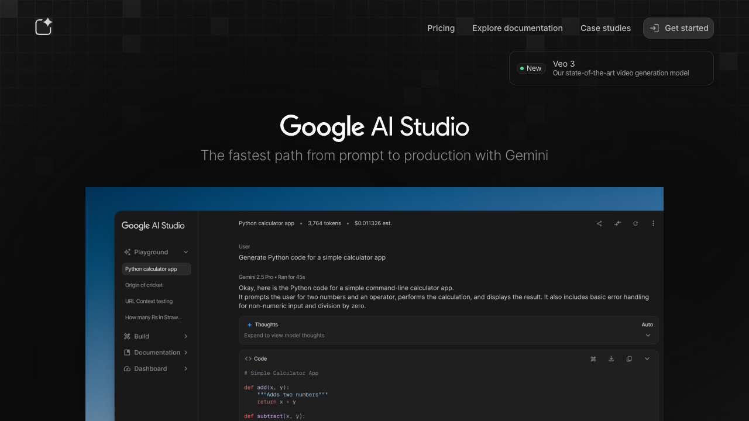Screen dimensions: 749x421
Task: Collapse the Code block chevron
Action: (647, 359)
